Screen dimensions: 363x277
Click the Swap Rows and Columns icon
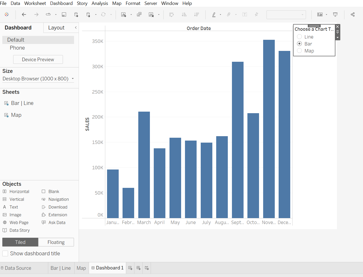click(x=172, y=14)
